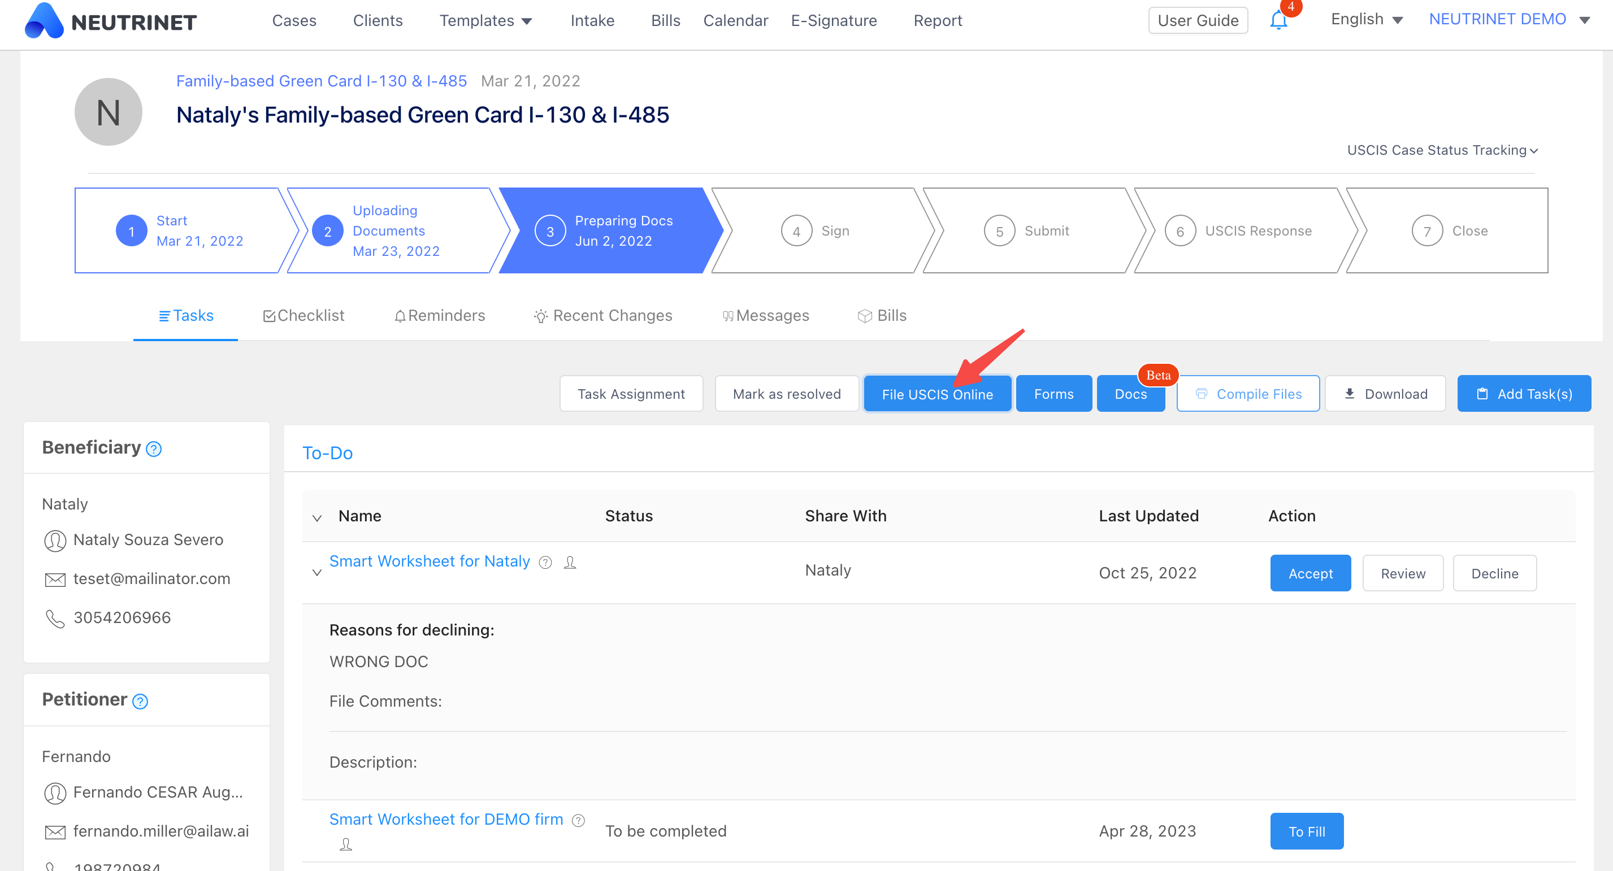Click help icon beside Smart Worksheet for Nataly
Screen dimensions: 1613x871
[545, 562]
